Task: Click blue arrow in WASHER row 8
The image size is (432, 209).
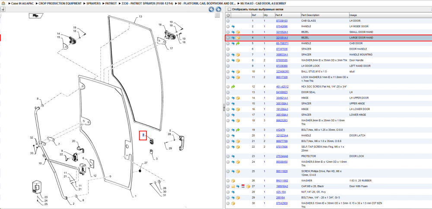Action: click(x=233, y=60)
